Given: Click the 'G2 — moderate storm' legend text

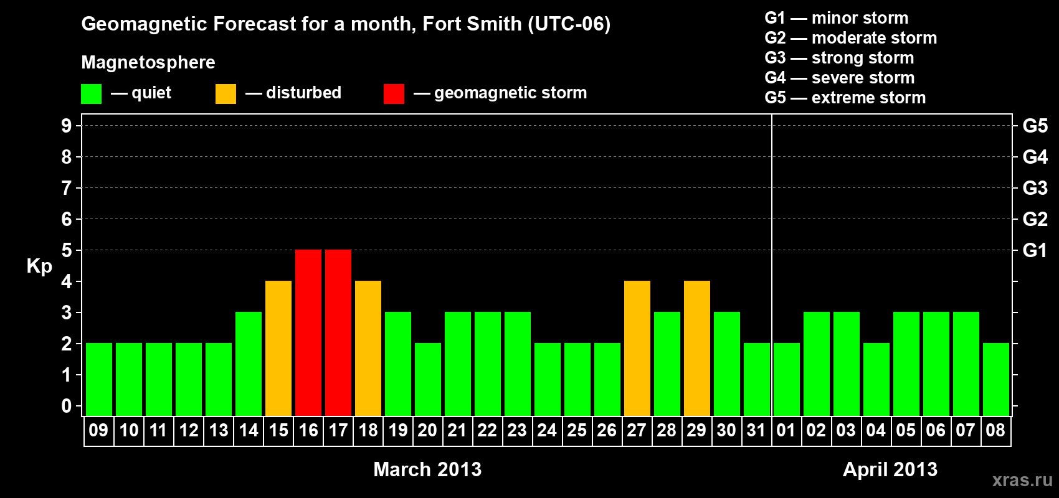Looking at the screenshot, I should coord(851,38).
